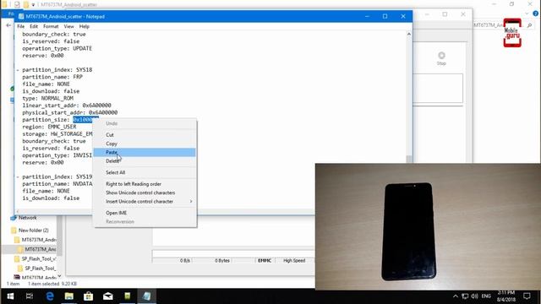The width and height of the screenshot is (541, 304).
Task: Open Mail app from the taskbar
Action: coord(108,296)
